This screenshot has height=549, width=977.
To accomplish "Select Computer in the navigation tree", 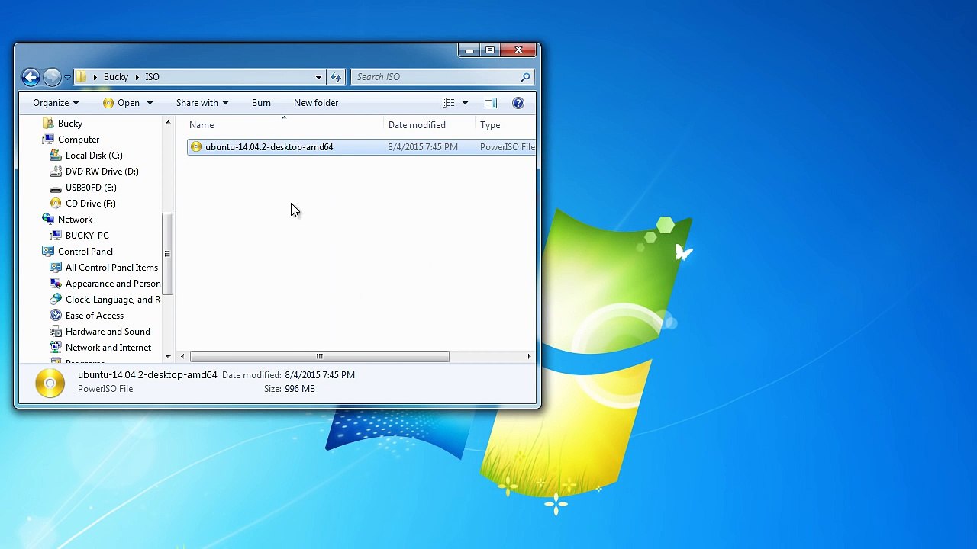I will tap(79, 140).
